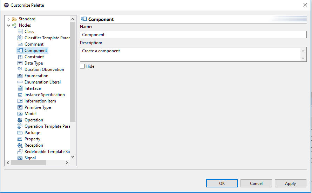Select the Duration Observation icon
Viewport: 312px width, 193px height.
pyautogui.click(x=20, y=69)
